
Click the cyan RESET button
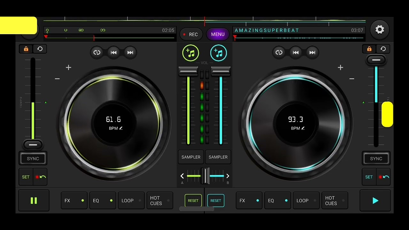(x=216, y=201)
